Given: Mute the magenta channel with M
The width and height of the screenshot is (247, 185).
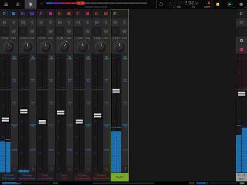Looking at the screenshot, I should tap(41, 23).
